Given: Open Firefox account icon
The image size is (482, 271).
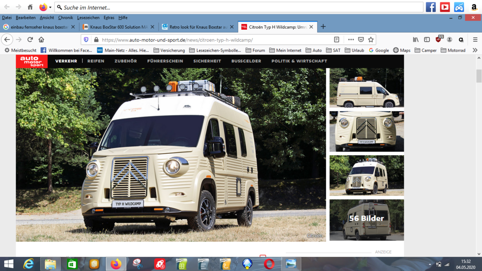Looking at the screenshot, I should point(450,40).
